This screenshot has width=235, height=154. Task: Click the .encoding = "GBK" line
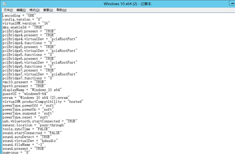point(19,15)
